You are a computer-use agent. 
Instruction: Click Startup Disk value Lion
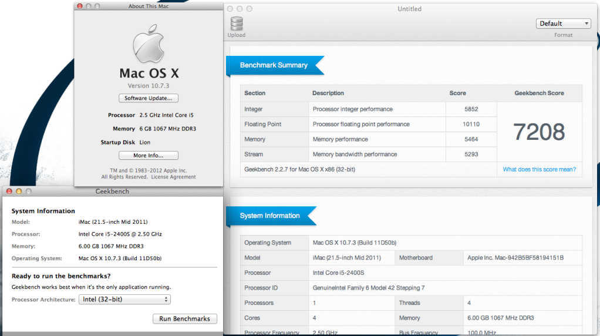click(x=144, y=142)
